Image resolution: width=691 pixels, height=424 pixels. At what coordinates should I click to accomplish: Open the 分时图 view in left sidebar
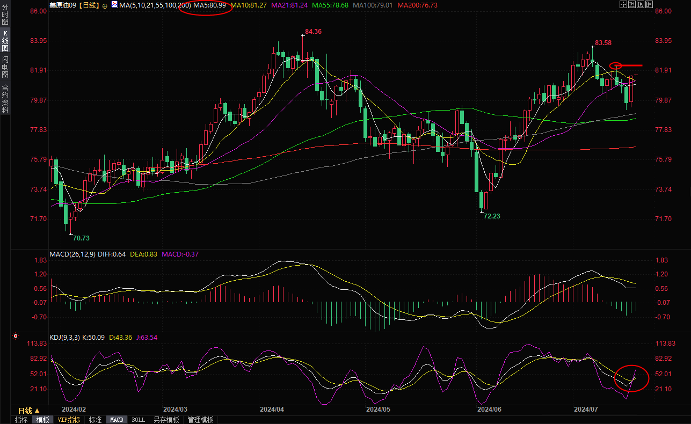[x=5, y=16]
